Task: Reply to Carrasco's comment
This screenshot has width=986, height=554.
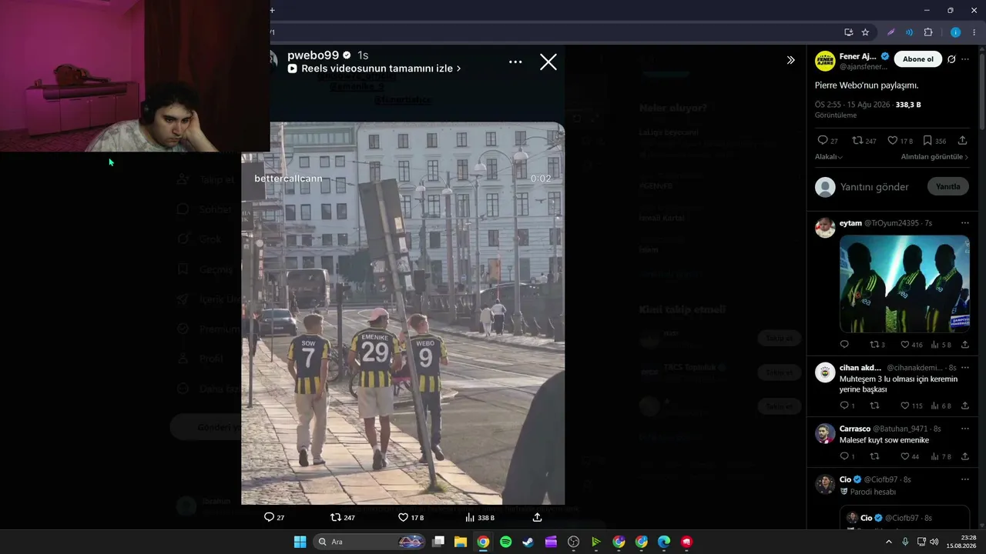Action: click(x=844, y=456)
